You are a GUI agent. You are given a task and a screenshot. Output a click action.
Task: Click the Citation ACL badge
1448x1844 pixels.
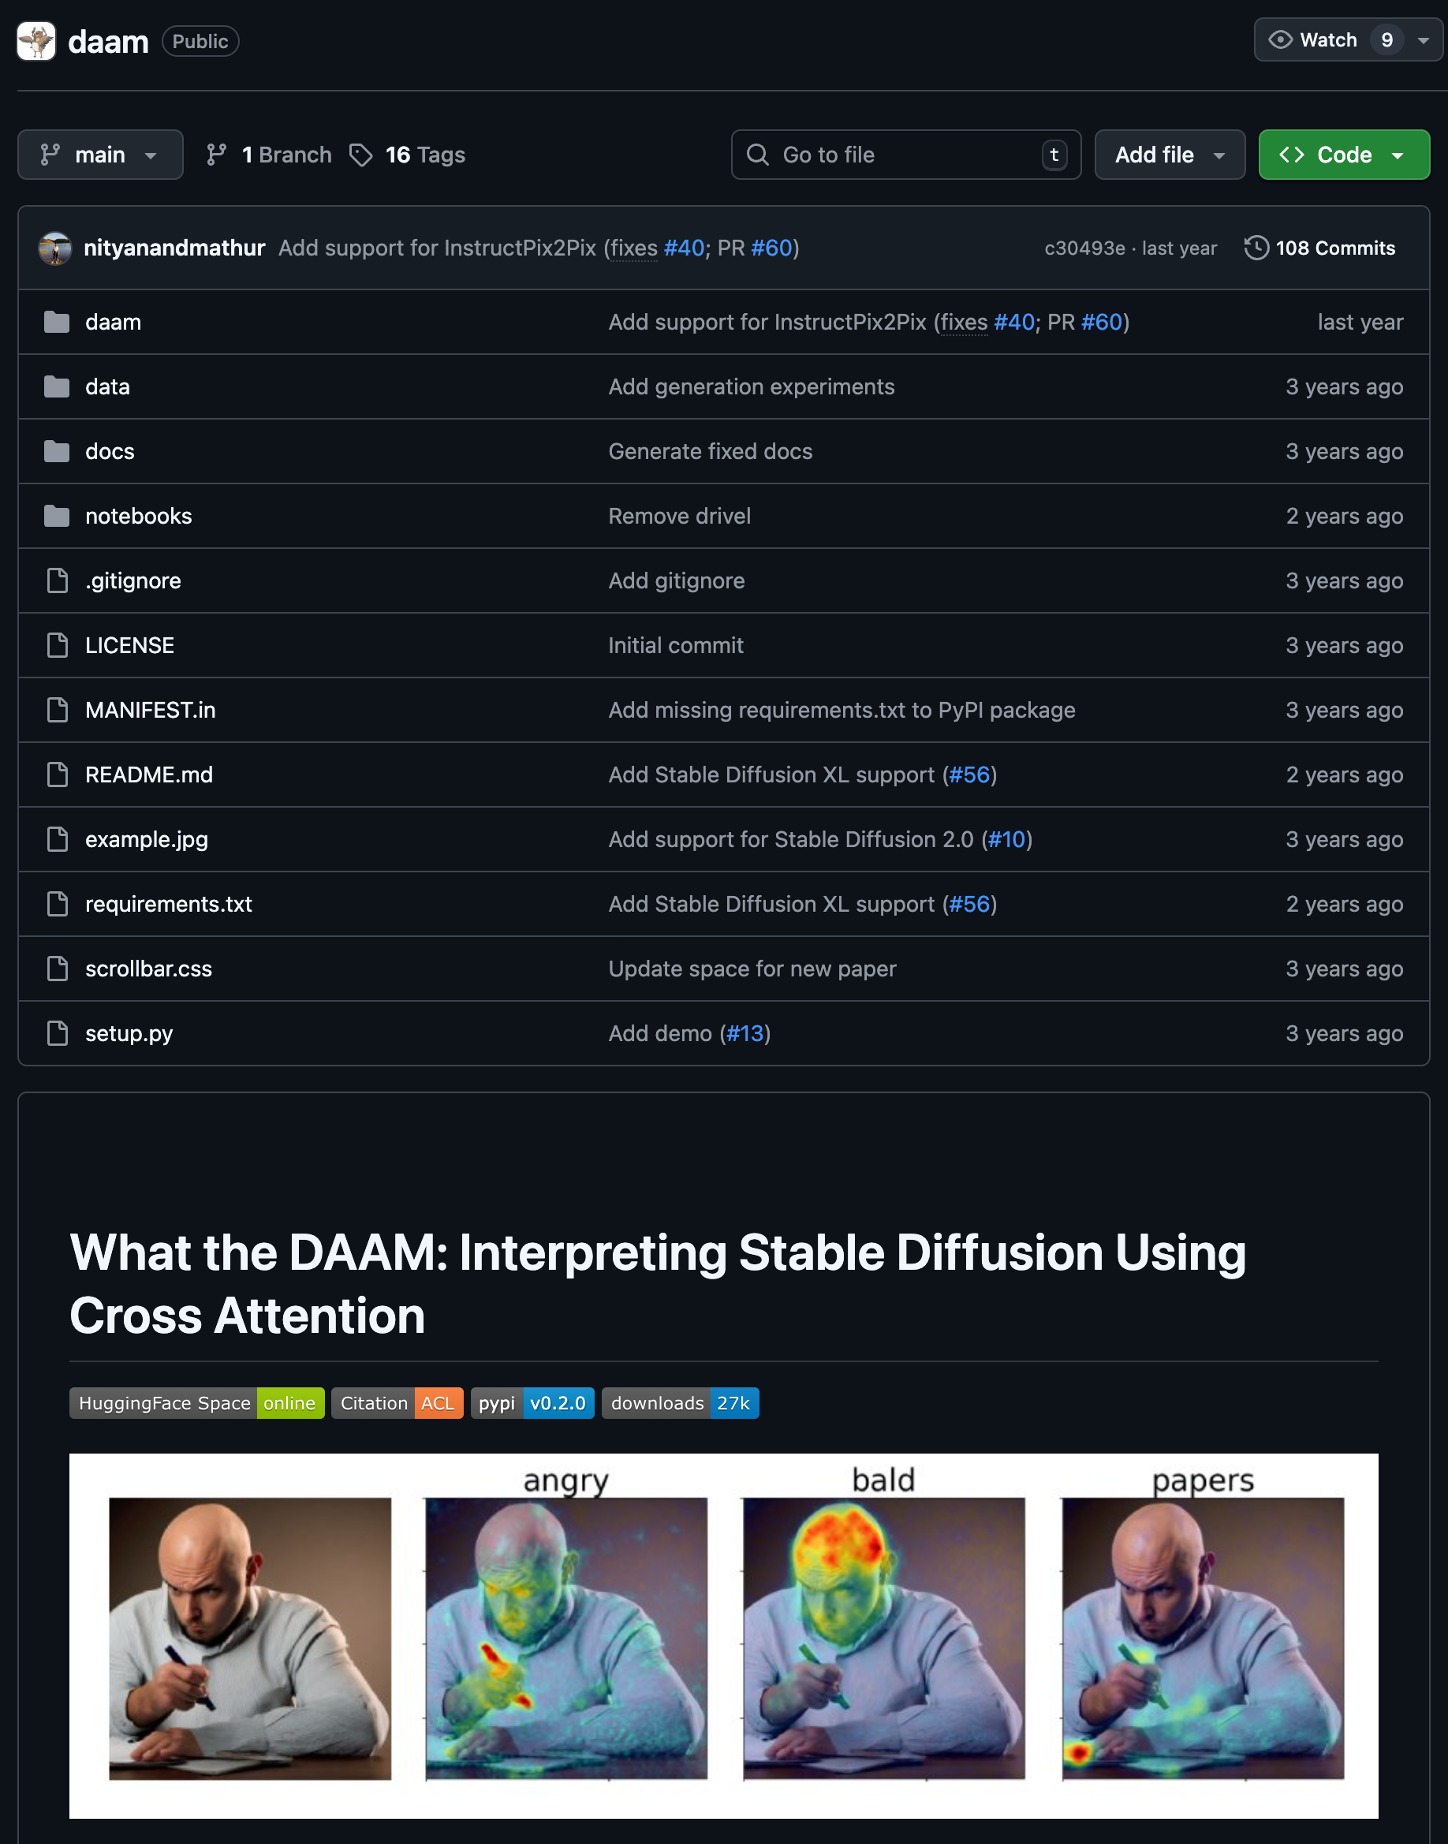[397, 1403]
